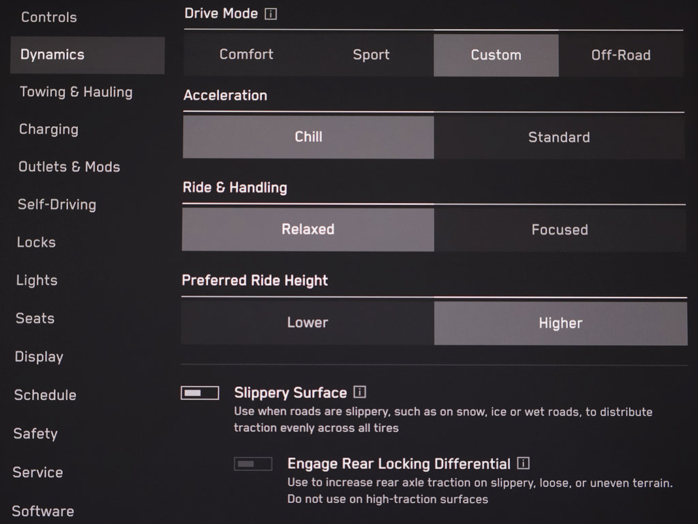This screenshot has height=524, width=698.
Task: Open the Locks settings
Action: pos(37,242)
